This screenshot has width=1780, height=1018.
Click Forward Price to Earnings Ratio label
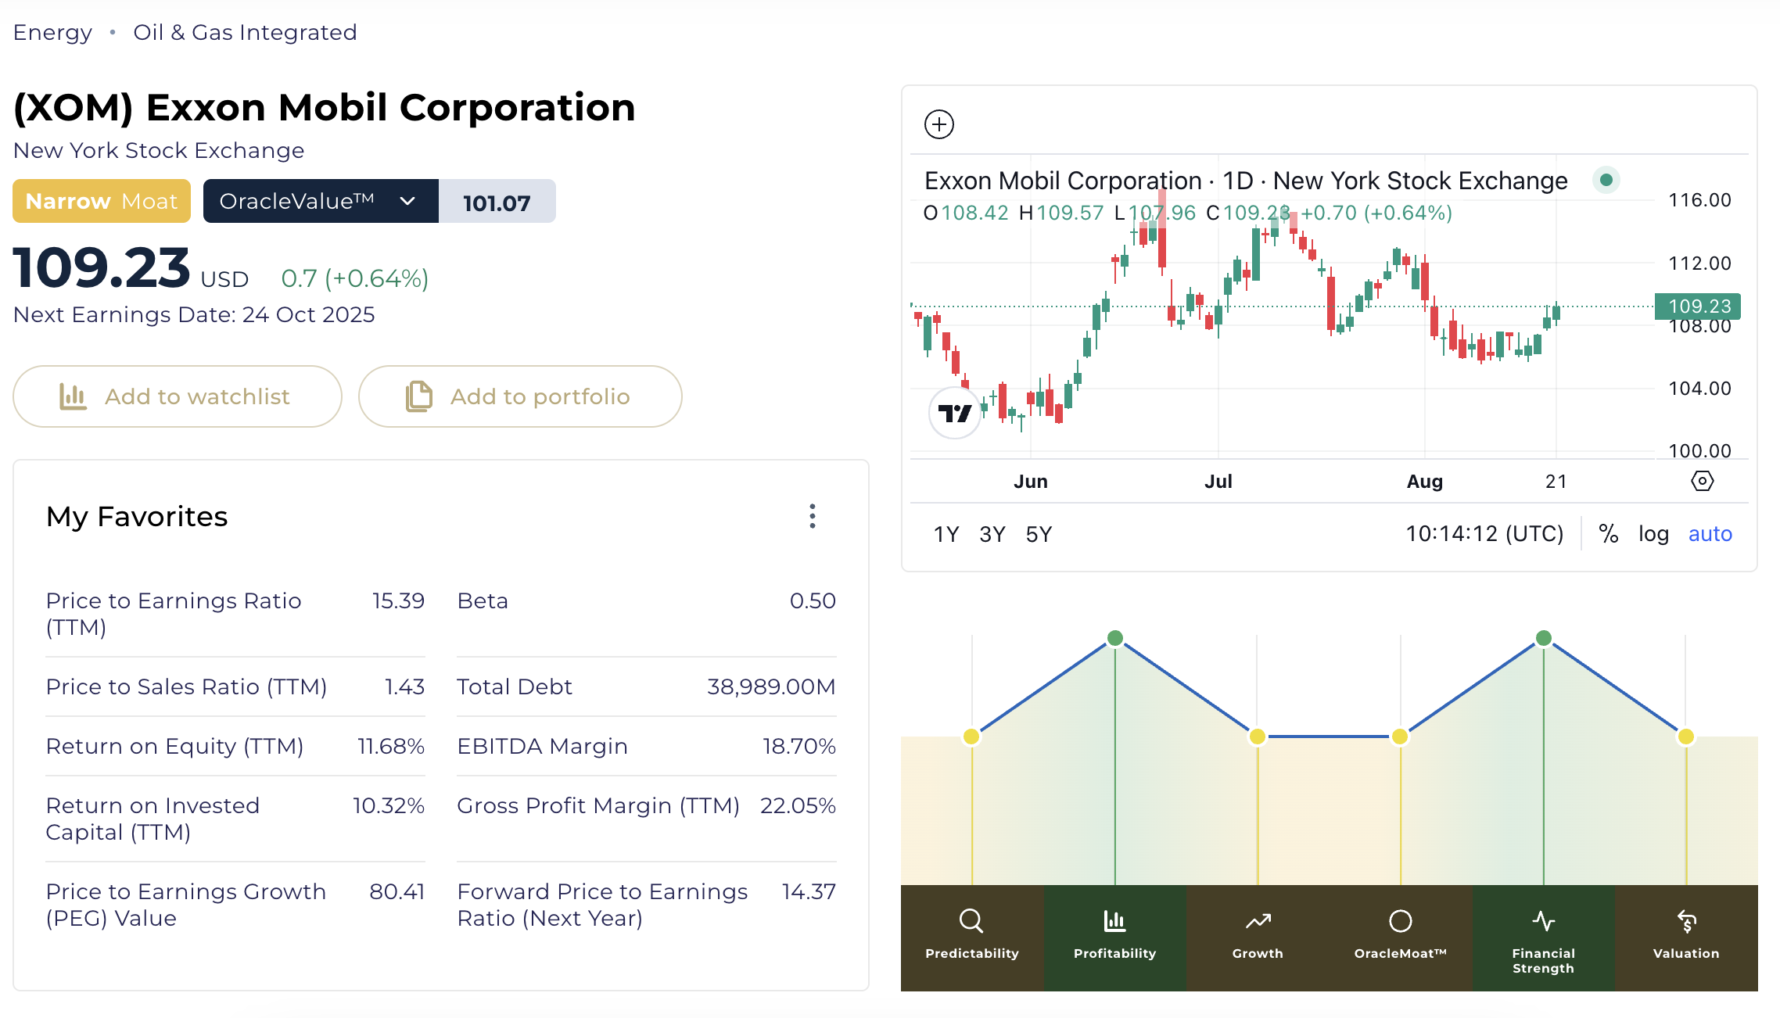point(602,905)
